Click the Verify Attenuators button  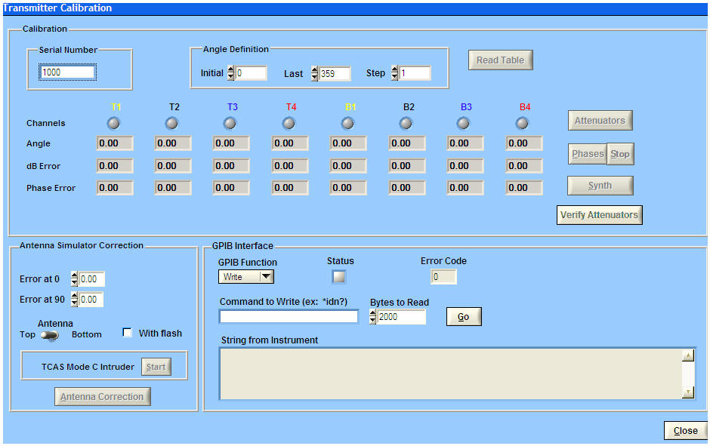click(x=599, y=215)
